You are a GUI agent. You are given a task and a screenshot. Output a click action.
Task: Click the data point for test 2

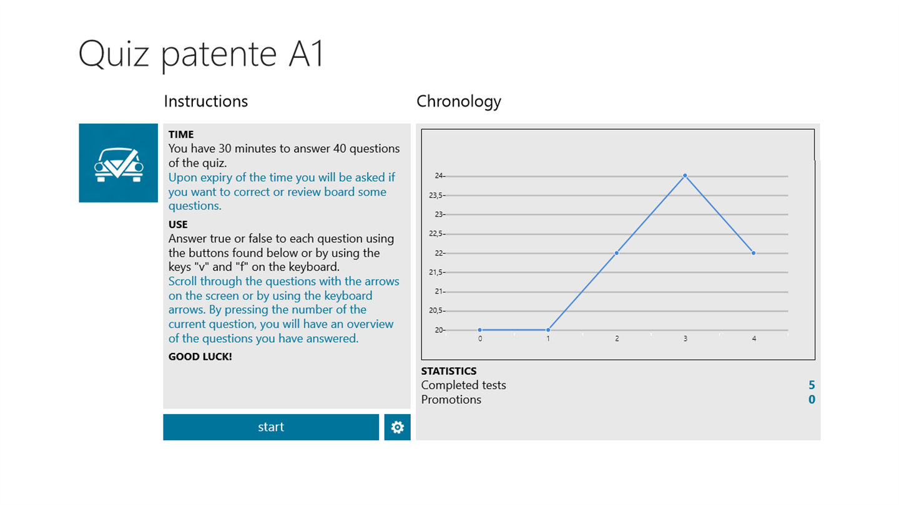(616, 253)
